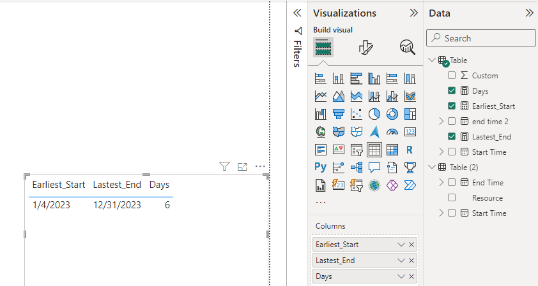The height and width of the screenshot is (286, 538).
Task: Collapse the first Table node in the Data pane
Action: (x=432, y=61)
